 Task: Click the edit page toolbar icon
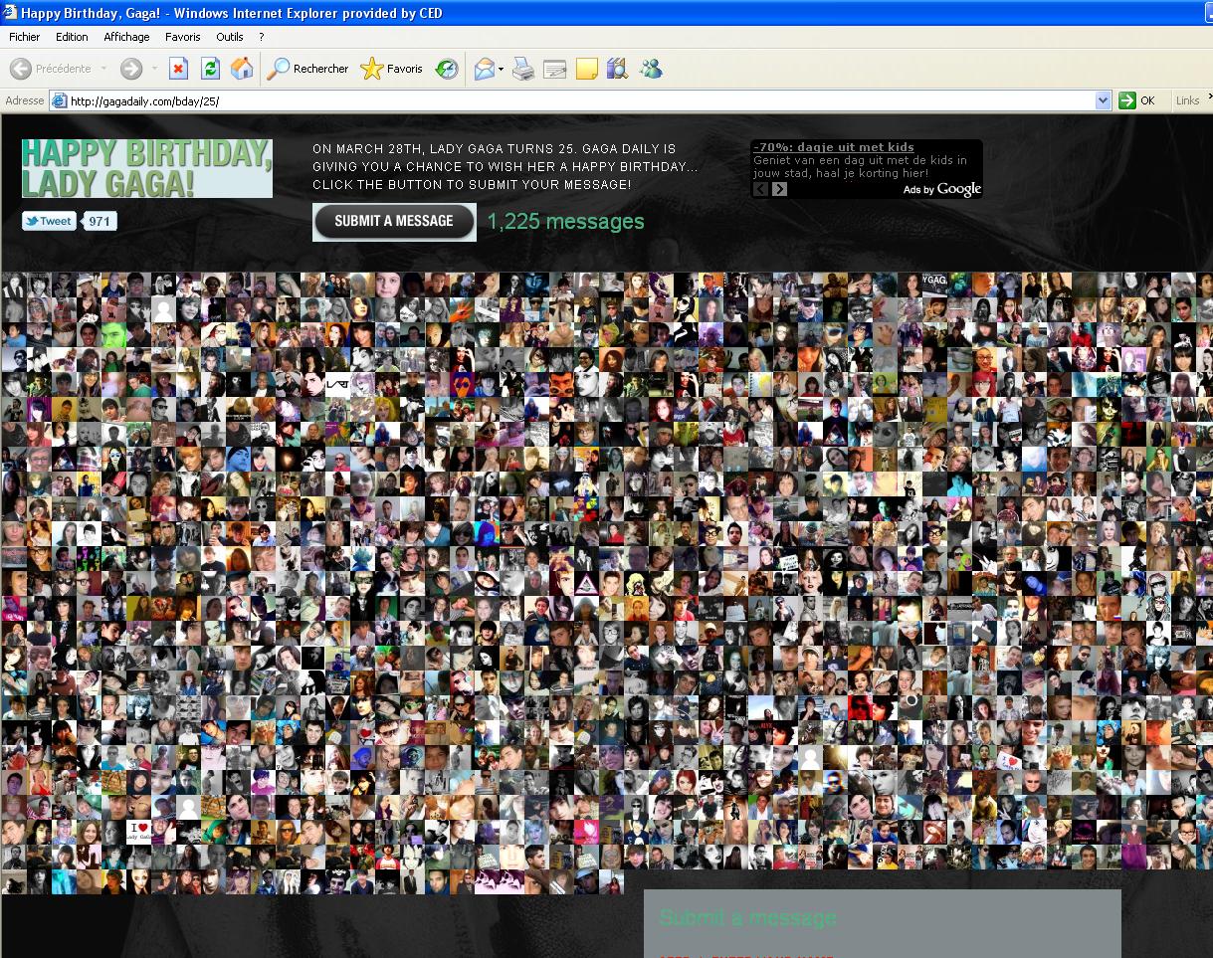coord(555,69)
